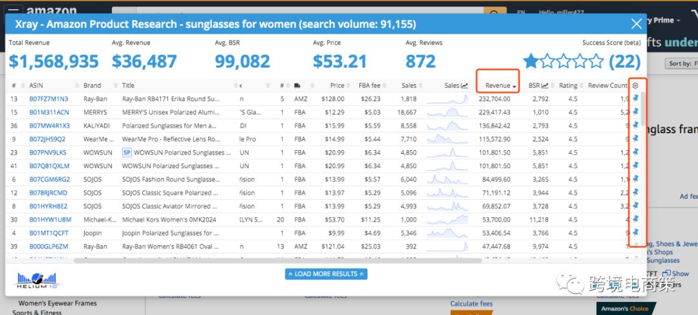Open ASIN link B07FZ7M1N3
Screen dimensions: 698x315
point(48,99)
